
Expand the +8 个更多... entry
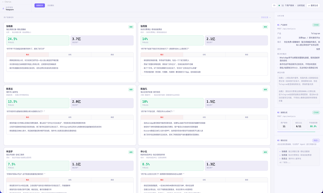point(285,162)
